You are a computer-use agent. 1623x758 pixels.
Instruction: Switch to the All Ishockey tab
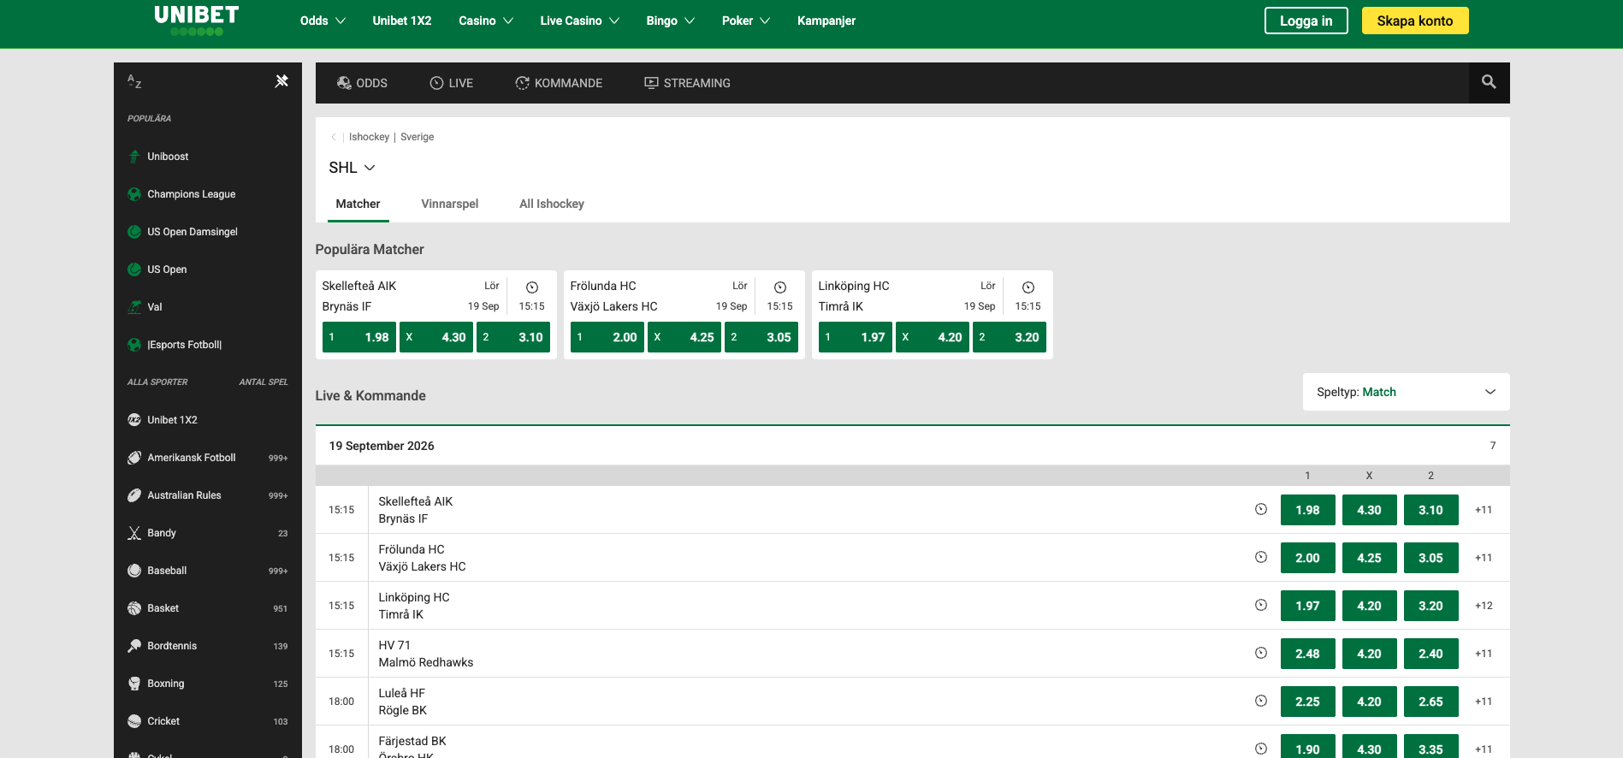click(x=552, y=204)
